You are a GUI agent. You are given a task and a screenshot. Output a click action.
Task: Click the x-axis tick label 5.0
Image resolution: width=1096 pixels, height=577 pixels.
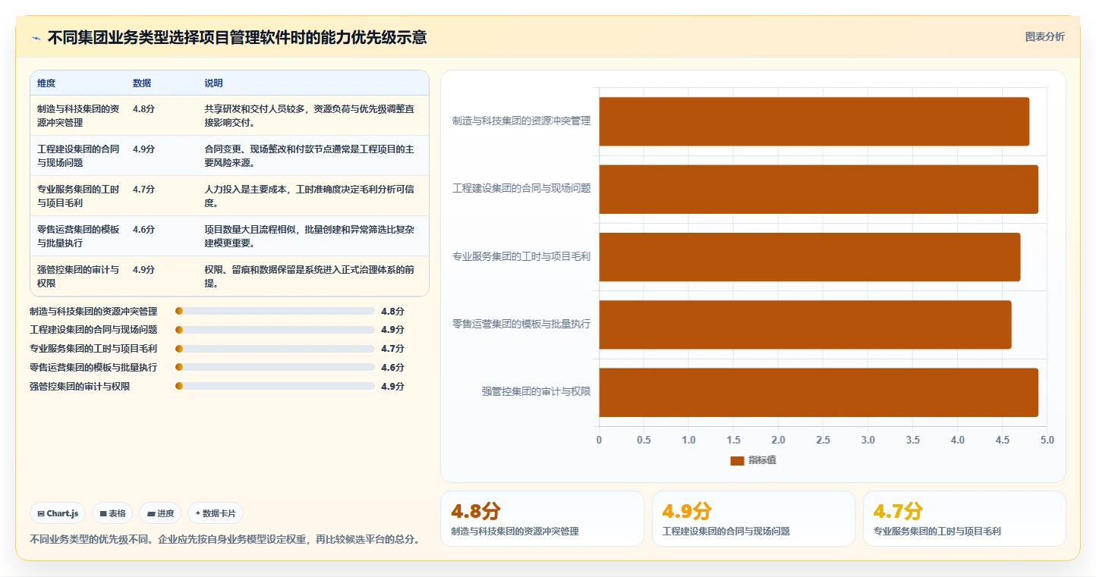1047,440
